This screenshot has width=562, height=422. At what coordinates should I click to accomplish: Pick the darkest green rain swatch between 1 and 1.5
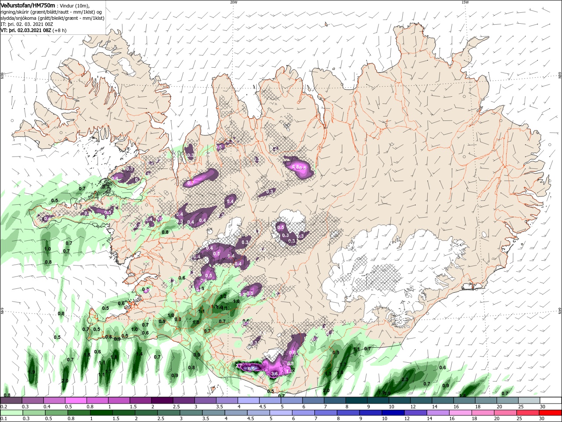click(x=101, y=413)
